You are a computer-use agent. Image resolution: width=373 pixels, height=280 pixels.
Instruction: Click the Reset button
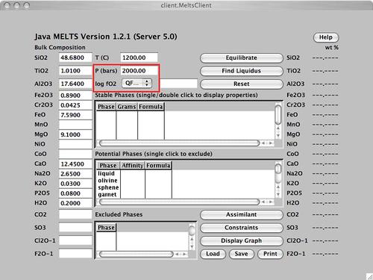(242, 84)
